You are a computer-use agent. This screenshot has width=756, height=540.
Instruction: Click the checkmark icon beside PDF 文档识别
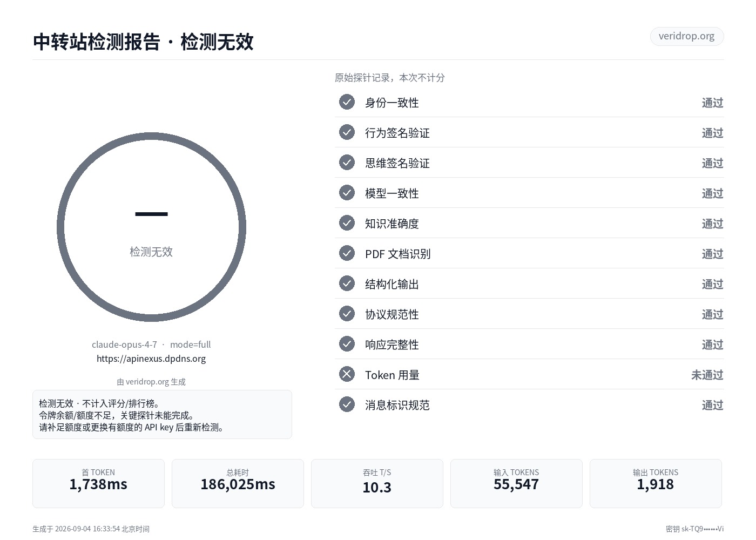tap(347, 253)
